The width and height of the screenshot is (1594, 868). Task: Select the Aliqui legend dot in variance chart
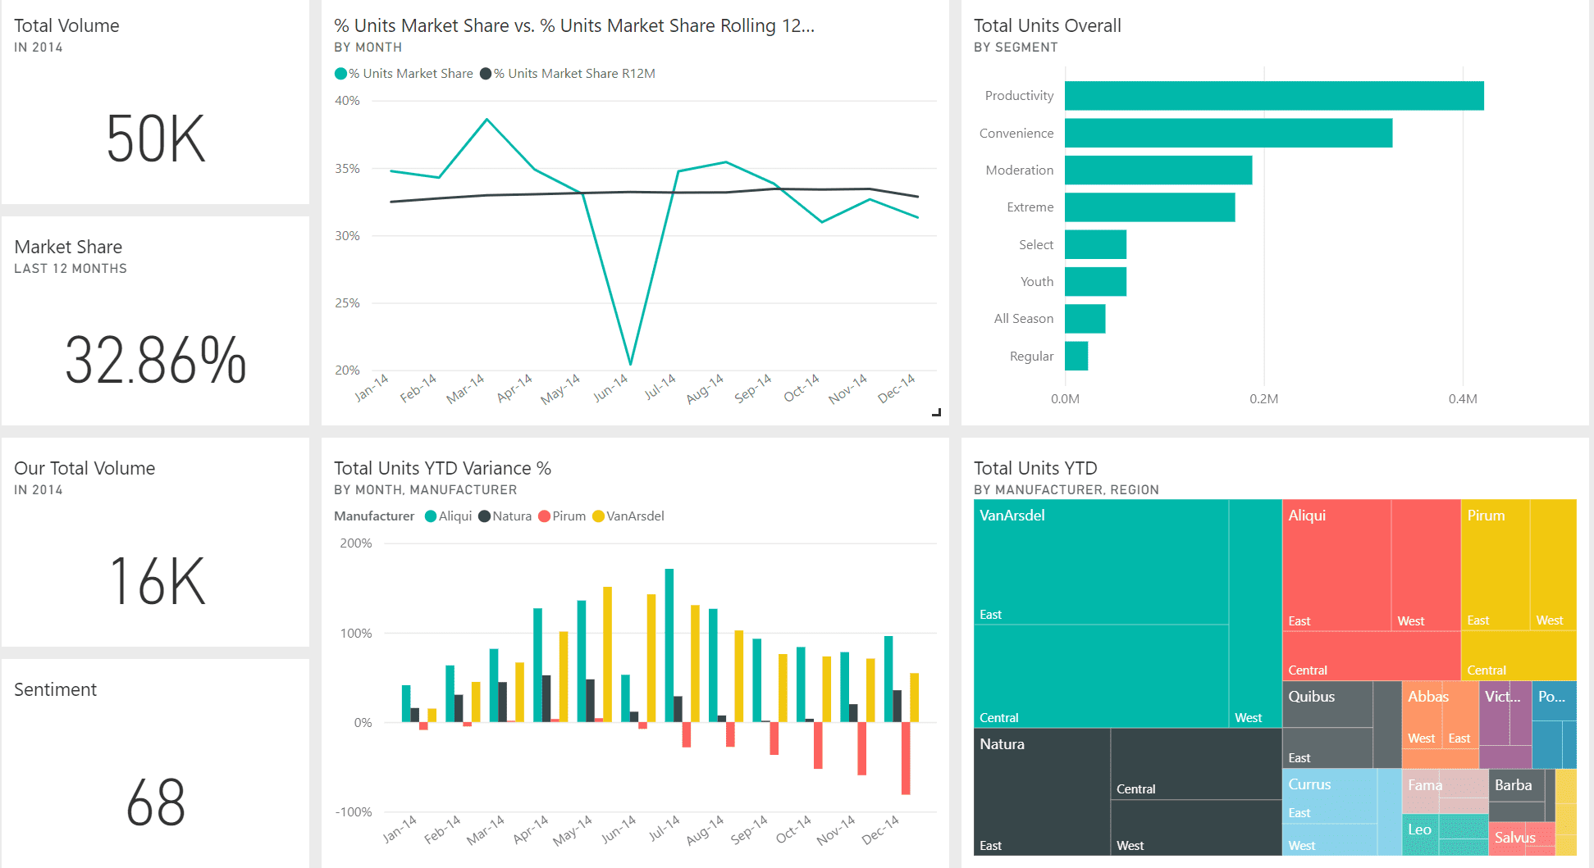431,516
